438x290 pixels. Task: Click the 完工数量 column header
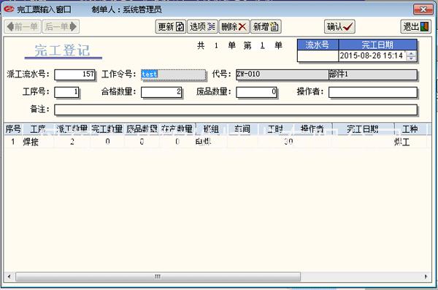[x=107, y=129]
